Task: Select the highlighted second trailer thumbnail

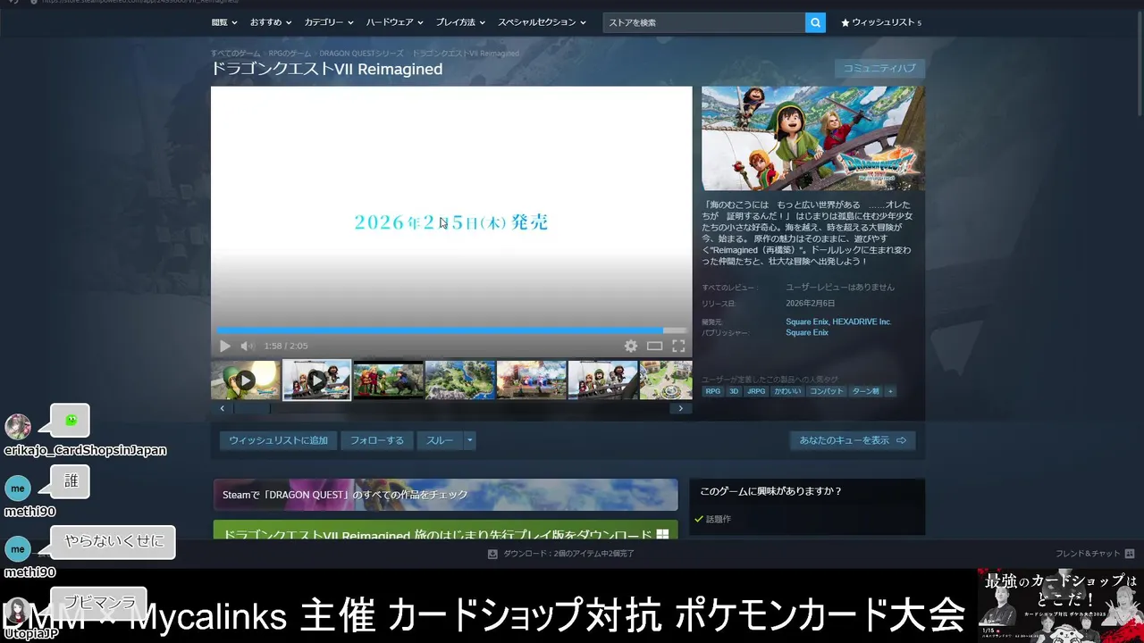Action: pyautogui.click(x=317, y=380)
